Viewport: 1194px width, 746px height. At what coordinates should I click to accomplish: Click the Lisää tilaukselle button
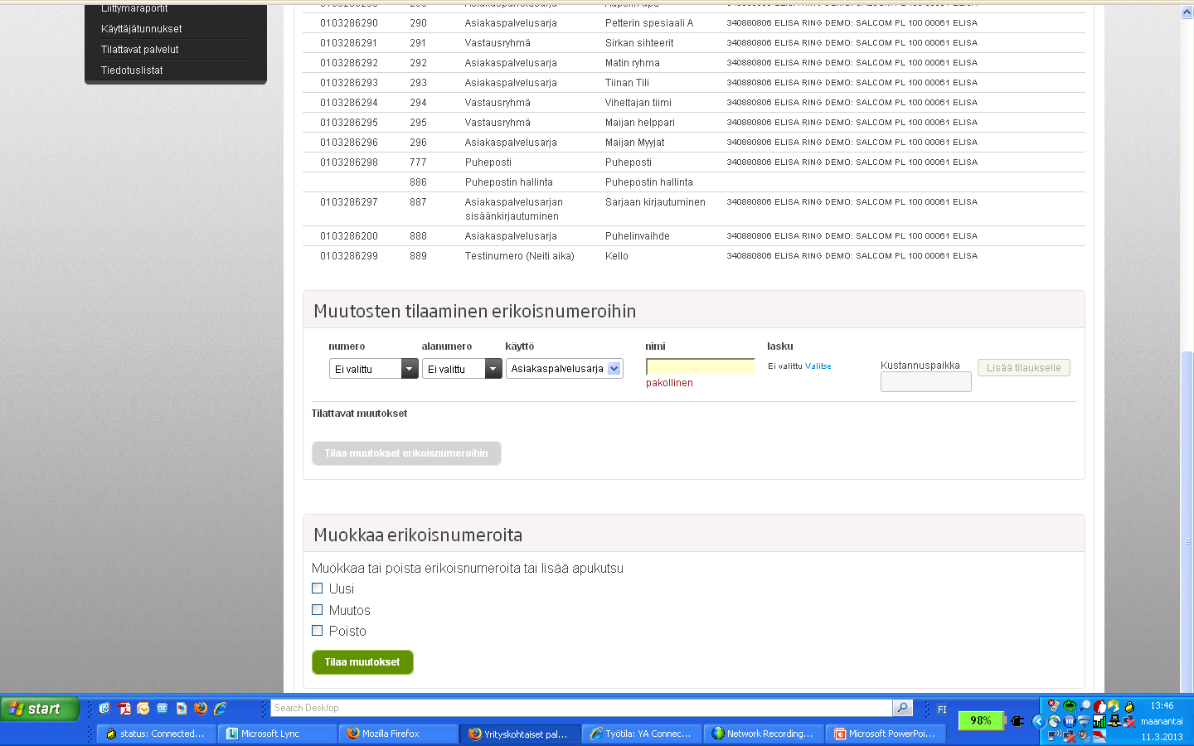pos(1024,368)
